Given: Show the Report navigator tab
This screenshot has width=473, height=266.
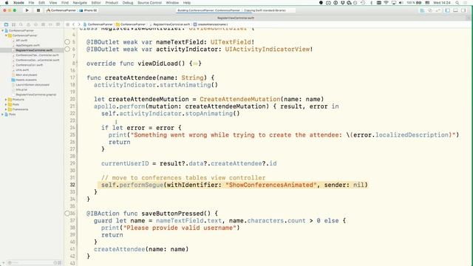Looking at the screenshot, I should click(x=58, y=24).
